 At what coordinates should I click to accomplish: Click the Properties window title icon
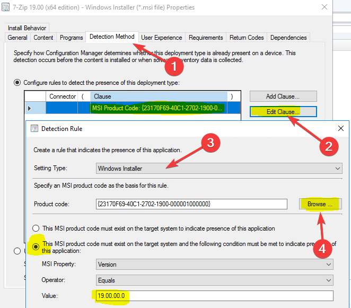tap(5, 7)
